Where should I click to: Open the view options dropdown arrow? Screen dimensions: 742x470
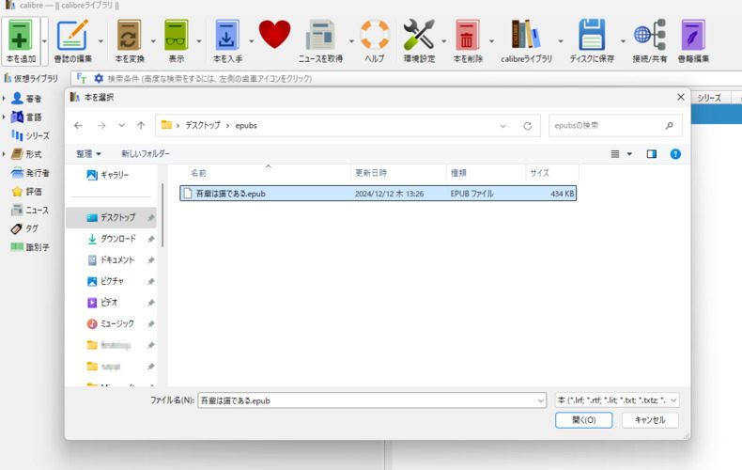pyautogui.click(x=629, y=154)
